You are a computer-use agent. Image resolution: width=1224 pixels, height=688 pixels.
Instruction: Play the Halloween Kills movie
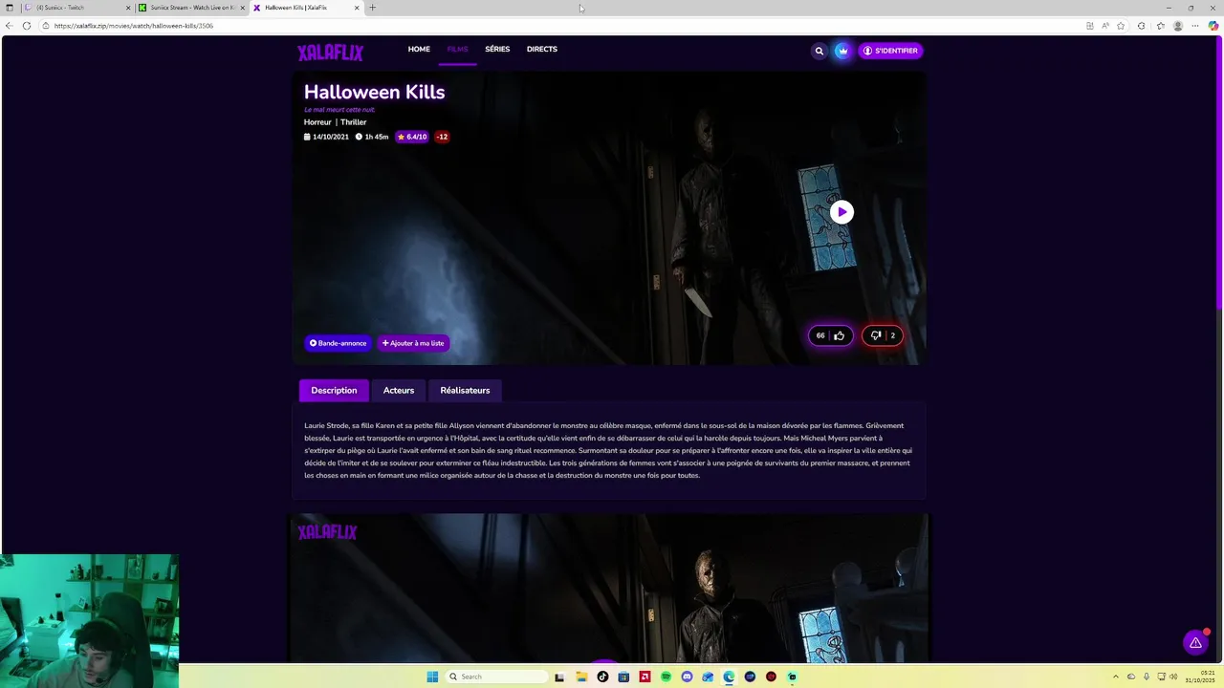pyautogui.click(x=841, y=212)
